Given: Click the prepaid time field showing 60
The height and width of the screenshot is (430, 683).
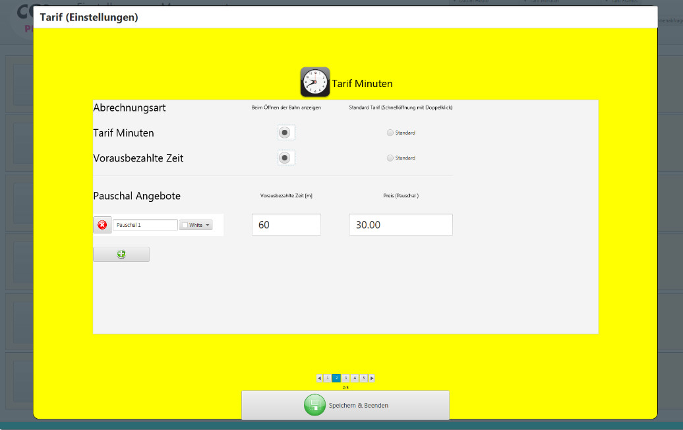Looking at the screenshot, I should pyautogui.click(x=286, y=225).
